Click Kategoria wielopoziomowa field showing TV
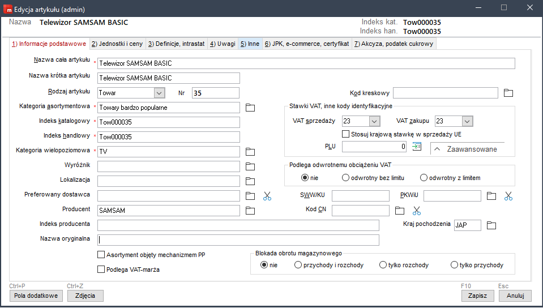Screen dimensions: 543x308 coord(169,151)
